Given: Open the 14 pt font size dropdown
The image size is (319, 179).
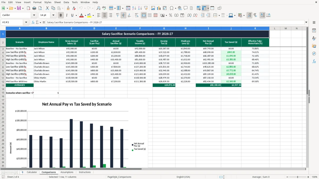Looking at the screenshot, I should [x=53, y=15].
